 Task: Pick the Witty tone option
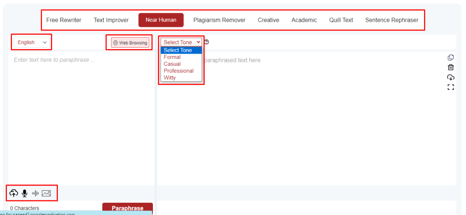pos(170,78)
